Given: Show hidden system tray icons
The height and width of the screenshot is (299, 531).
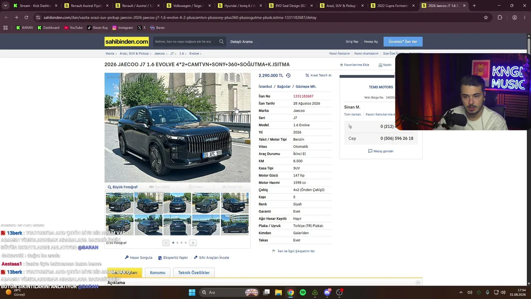Looking at the screenshot, I should tap(460, 292).
